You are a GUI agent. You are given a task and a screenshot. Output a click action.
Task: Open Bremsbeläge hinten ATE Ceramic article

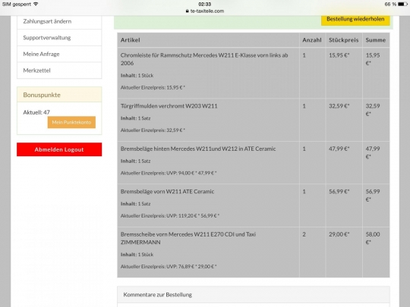click(x=198, y=149)
